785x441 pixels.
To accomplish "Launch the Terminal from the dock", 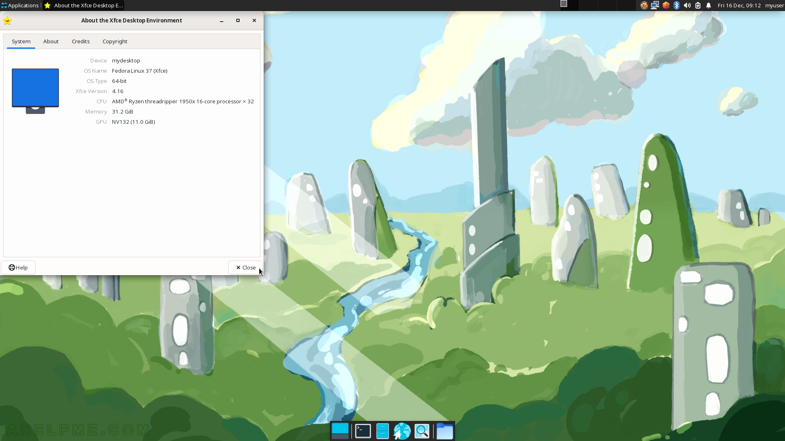I will (x=363, y=431).
